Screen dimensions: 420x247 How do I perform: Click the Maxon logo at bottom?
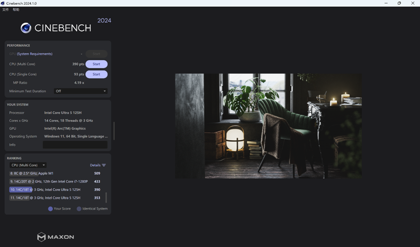tap(56, 237)
